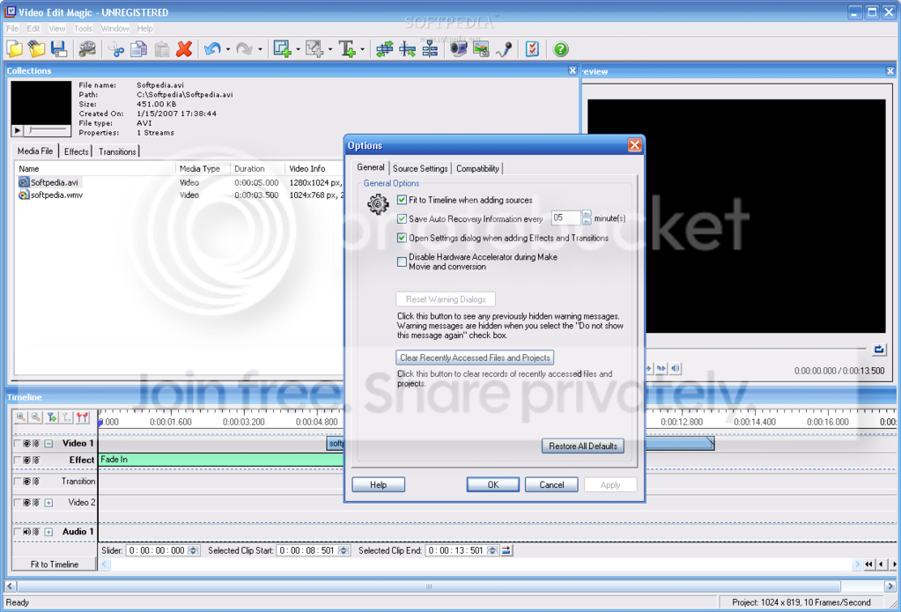Viewport: 901px width, 612px height.
Task: Click the Make Movie film reel icon
Action: click(87, 49)
